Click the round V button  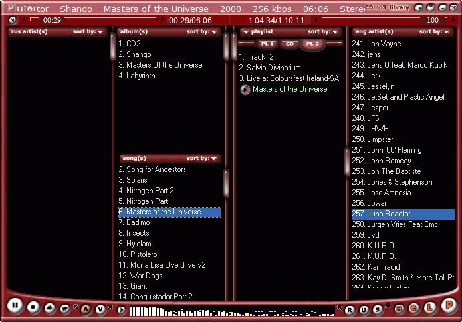point(100,309)
